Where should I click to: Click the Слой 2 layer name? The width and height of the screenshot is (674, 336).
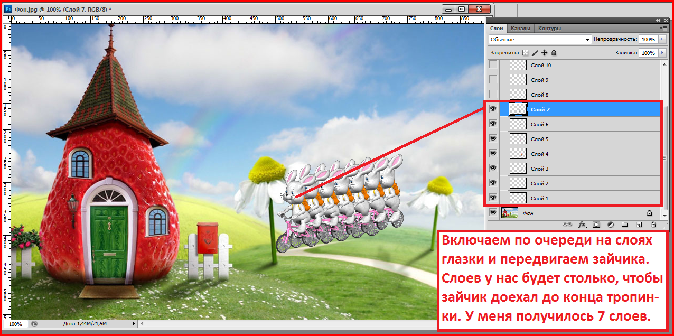[x=540, y=183]
